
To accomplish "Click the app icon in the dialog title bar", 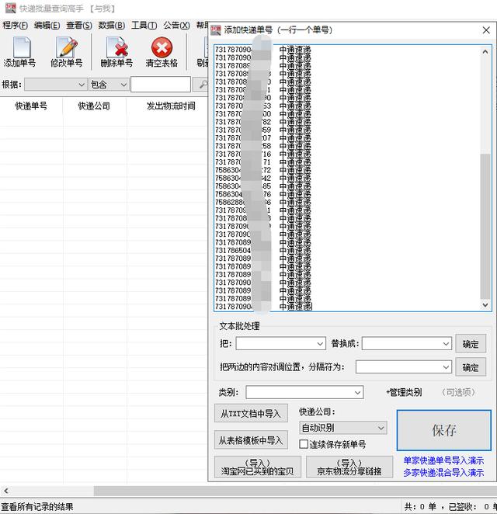I will [216, 30].
